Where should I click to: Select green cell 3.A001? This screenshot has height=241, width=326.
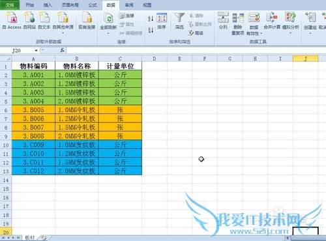pyautogui.click(x=33, y=75)
